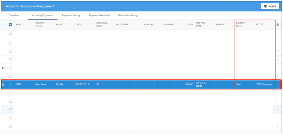This screenshot has height=135, width=283.
Task: Tick the checkbox in the first row
Action: 10,35
